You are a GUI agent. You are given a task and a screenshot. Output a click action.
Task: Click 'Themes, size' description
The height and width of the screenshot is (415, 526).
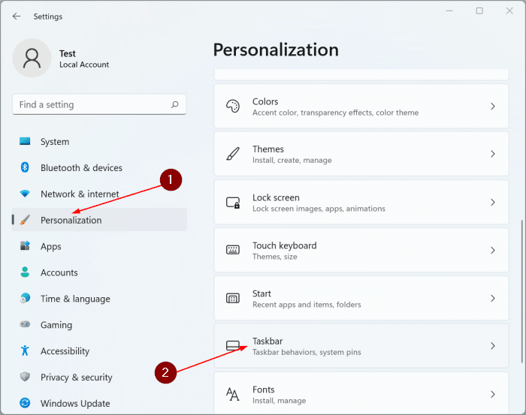(x=274, y=257)
